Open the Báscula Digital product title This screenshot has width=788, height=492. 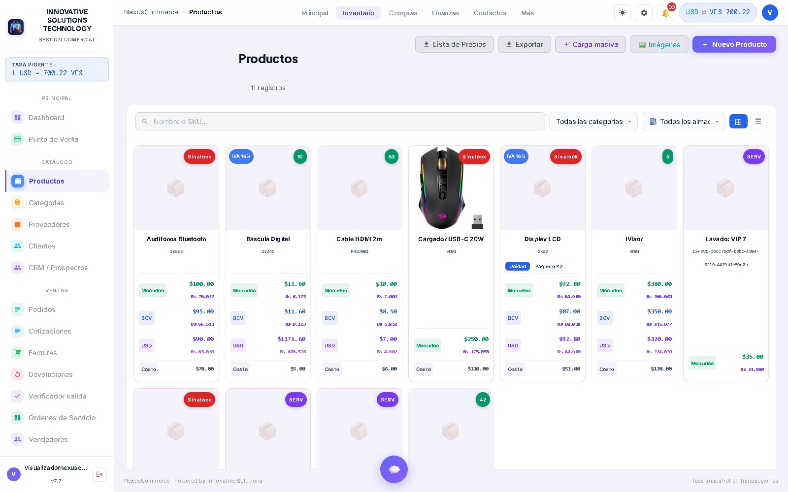[x=268, y=239]
